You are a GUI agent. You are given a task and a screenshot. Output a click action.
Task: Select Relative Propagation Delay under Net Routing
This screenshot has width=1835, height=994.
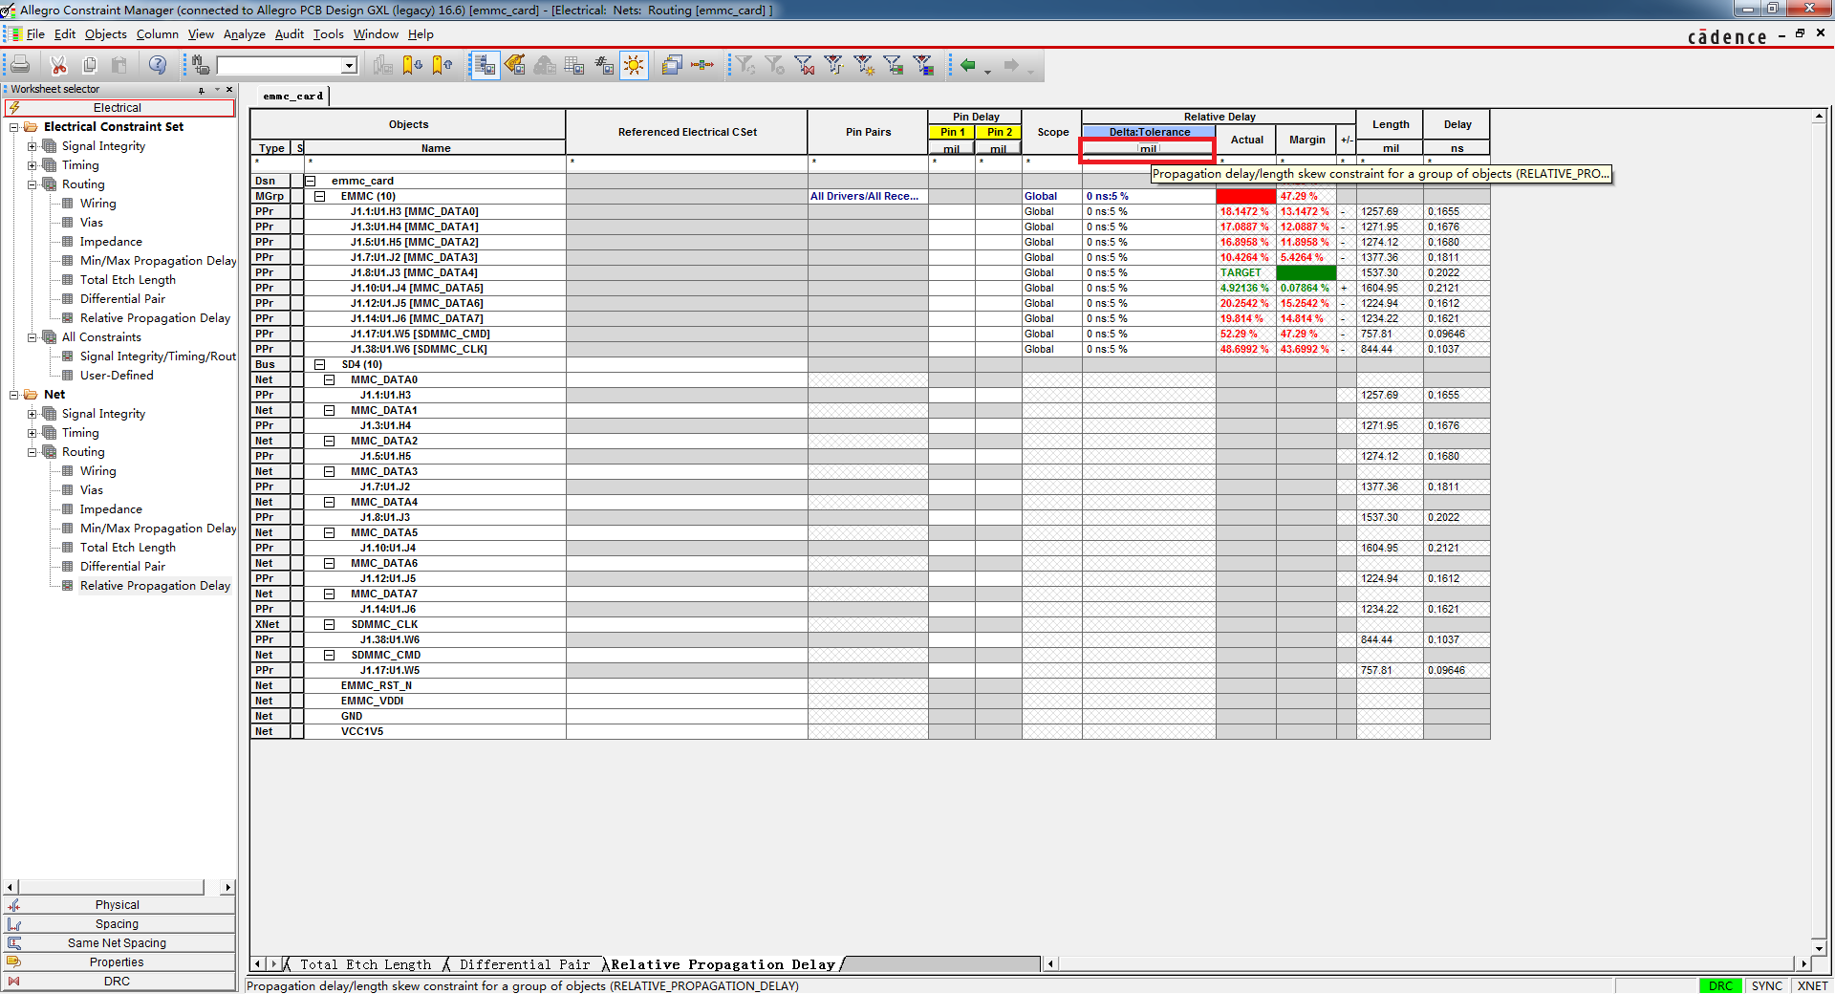point(155,586)
